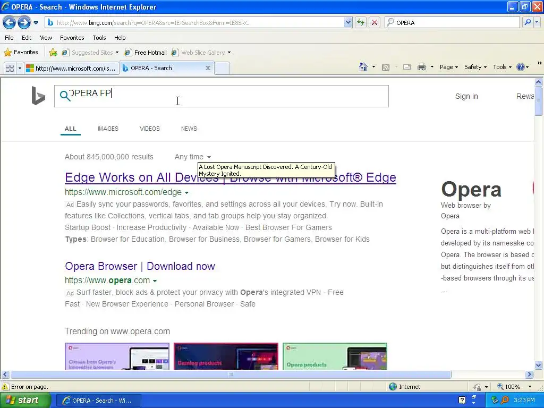Viewport: 544px width, 408px height.
Task: Click the IE search box containing OPERA
Action: 452,22
